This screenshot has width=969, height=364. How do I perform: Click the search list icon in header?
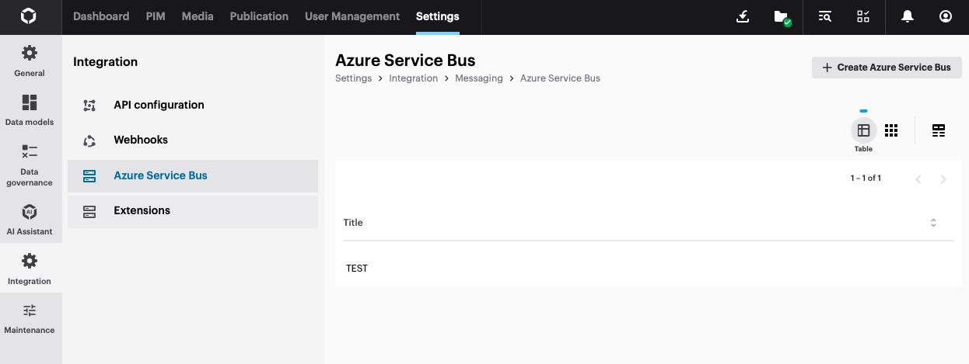click(x=826, y=16)
